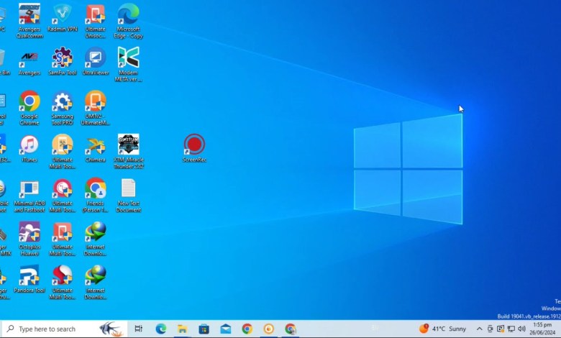This screenshot has height=338, width=561.
Task: Open the taskbar clock and date
Action: coord(542,329)
